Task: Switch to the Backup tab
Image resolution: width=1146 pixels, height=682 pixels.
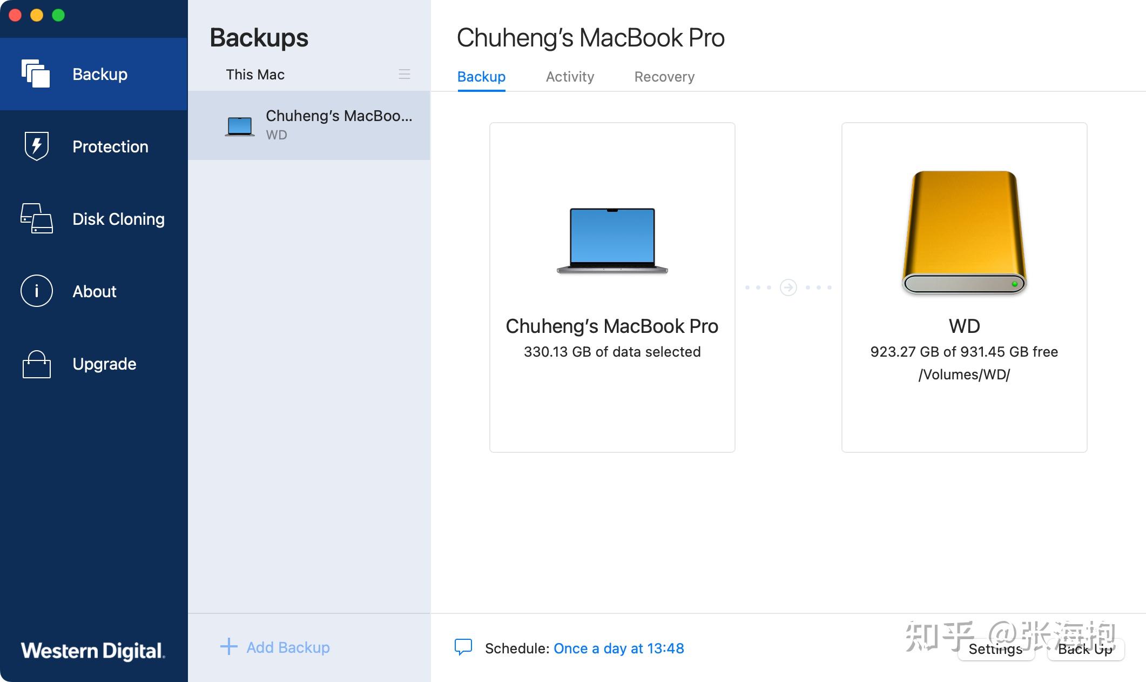Action: pyautogui.click(x=481, y=77)
